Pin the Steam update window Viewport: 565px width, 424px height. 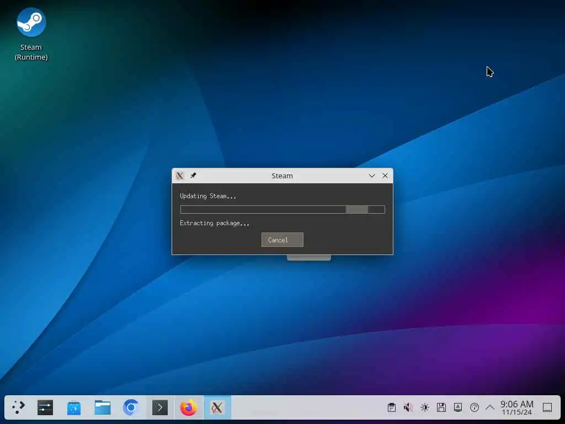pos(193,176)
